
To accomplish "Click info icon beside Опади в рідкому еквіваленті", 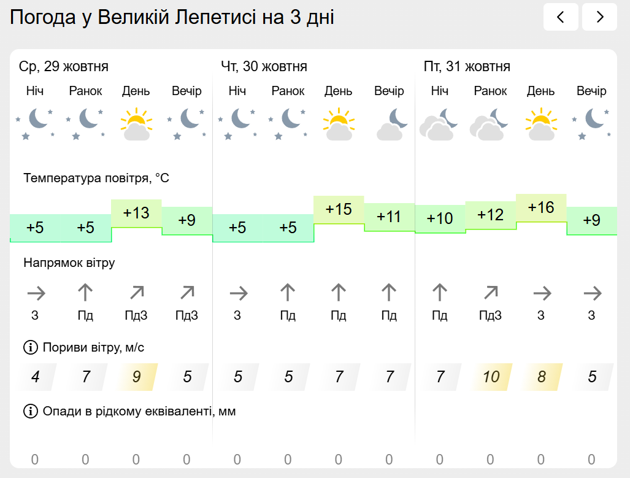I will (30, 411).
